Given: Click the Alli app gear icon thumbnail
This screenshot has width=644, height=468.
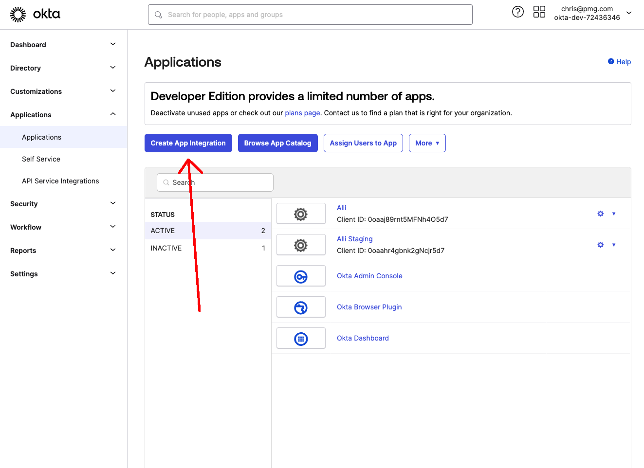Looking at the screenshot, I should pyautogui.click(x=301, y=214).
